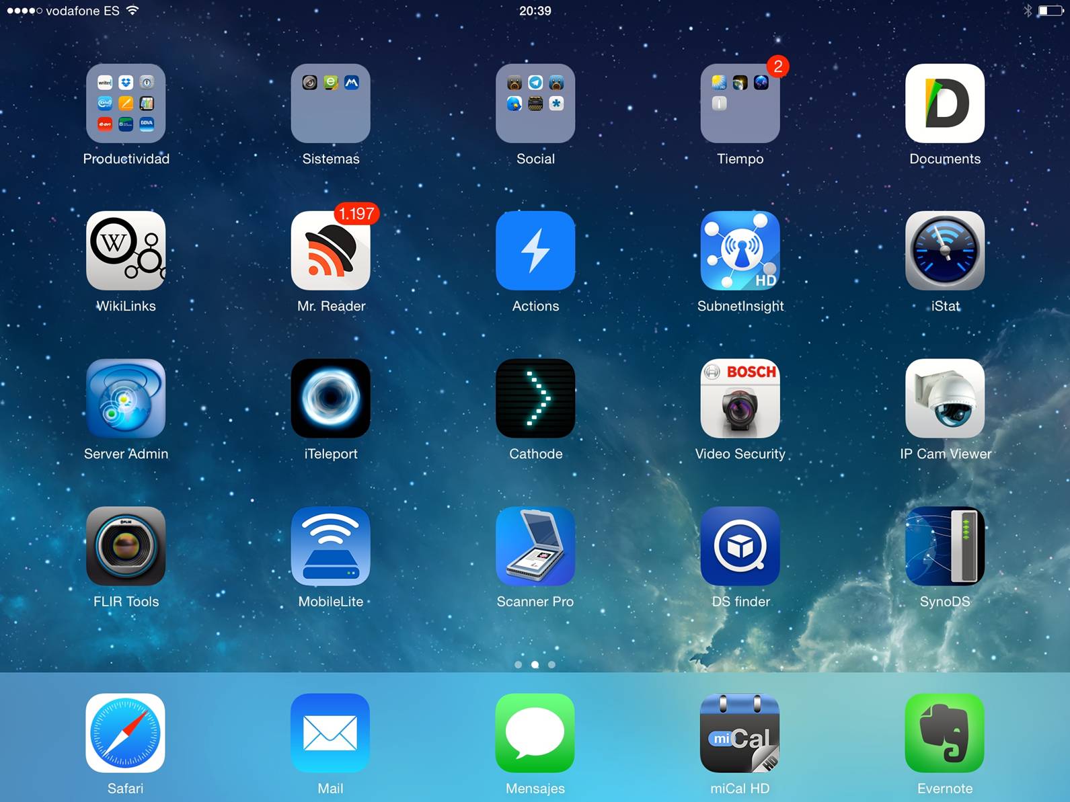
Task: Tap the Wi-Fi status icon
Action: pos(133,10)
